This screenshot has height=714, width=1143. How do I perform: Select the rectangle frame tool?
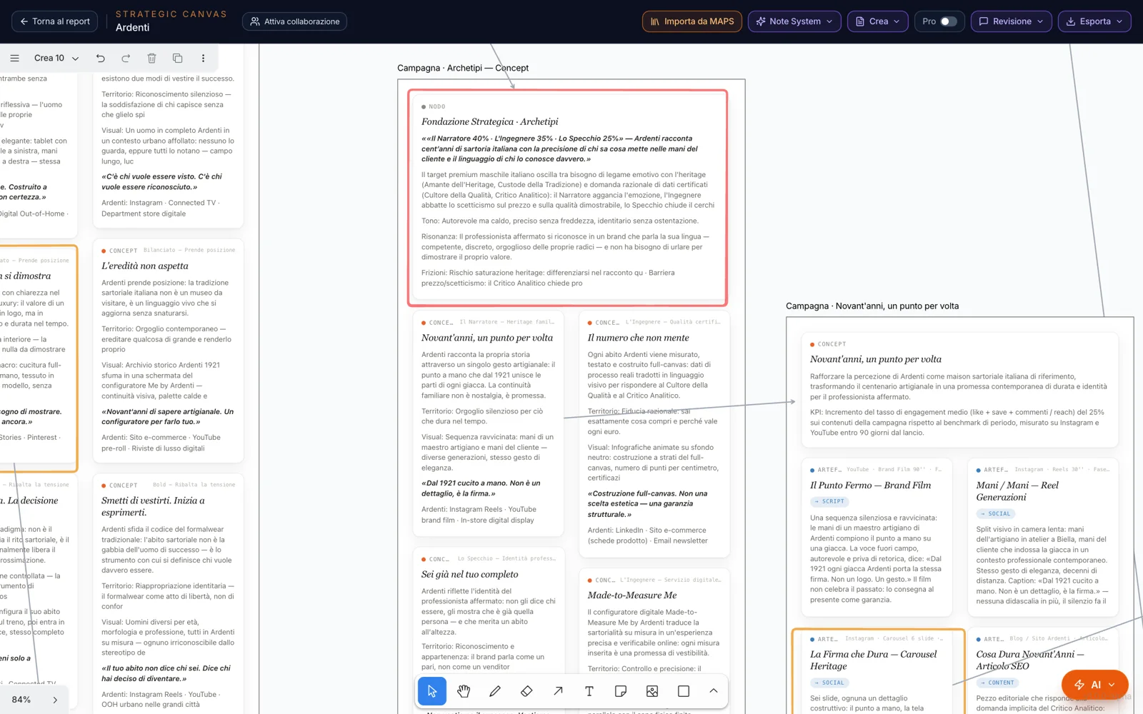(x=684, y=691)
